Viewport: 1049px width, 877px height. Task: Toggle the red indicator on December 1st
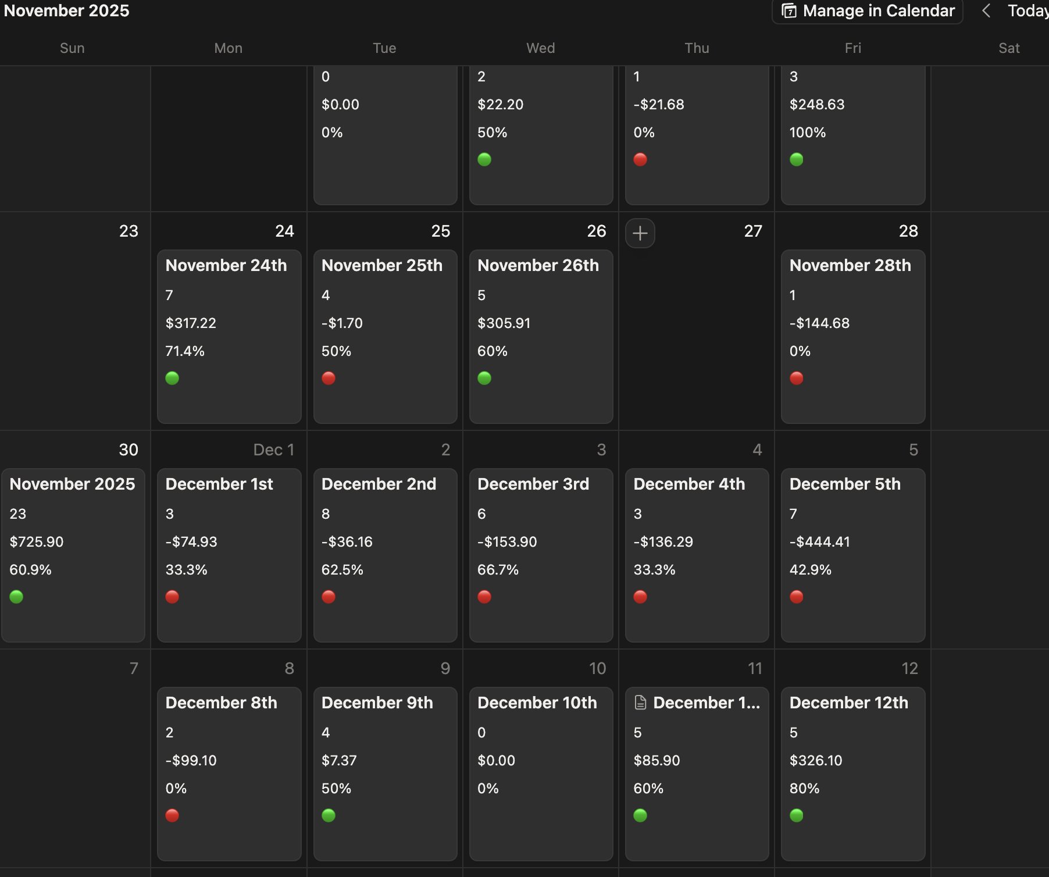(x=172, y=597)
